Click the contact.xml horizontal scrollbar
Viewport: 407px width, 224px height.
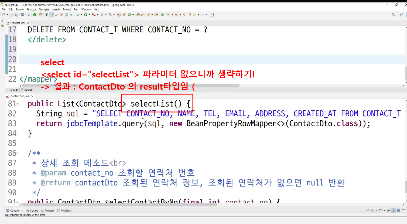pyautogui.click(x=131, y=86)
